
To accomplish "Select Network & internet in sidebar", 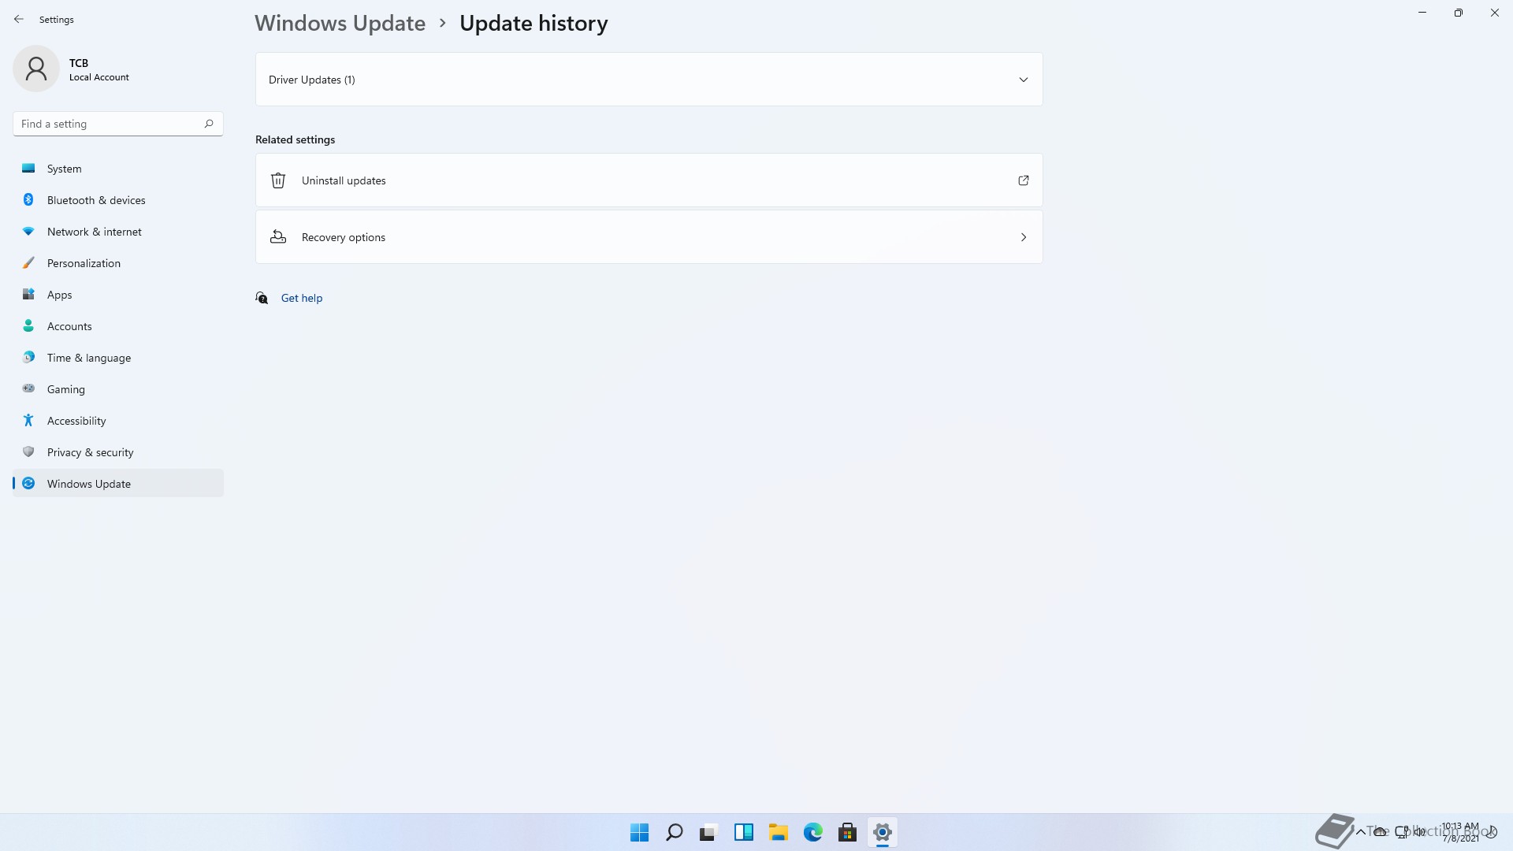I will pyautogui.click(x=118, y=232).
